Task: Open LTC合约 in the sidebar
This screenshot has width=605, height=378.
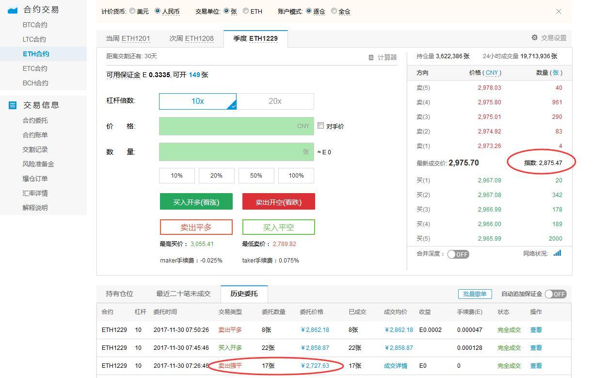Action: (34, 39)
